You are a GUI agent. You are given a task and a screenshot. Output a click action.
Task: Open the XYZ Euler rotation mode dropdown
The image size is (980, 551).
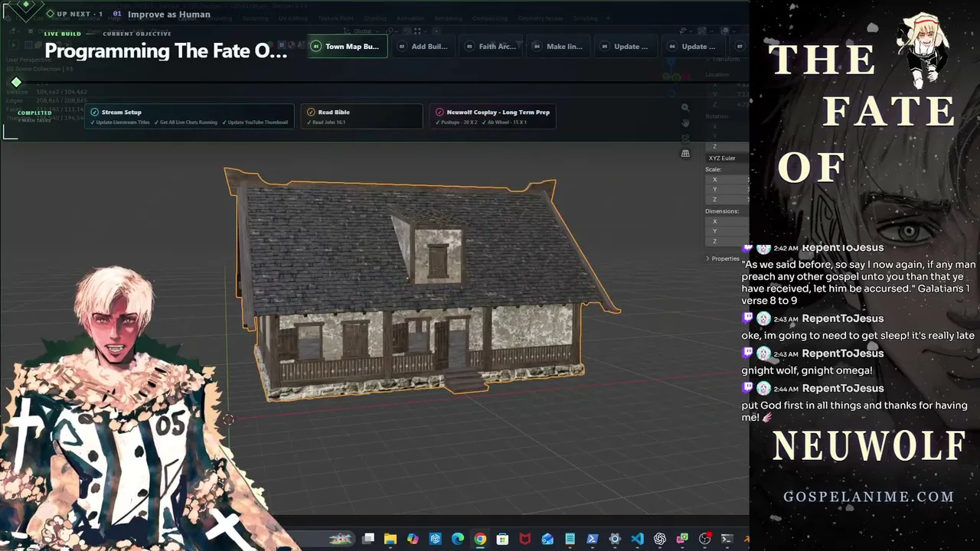click(x=727, y=158)
